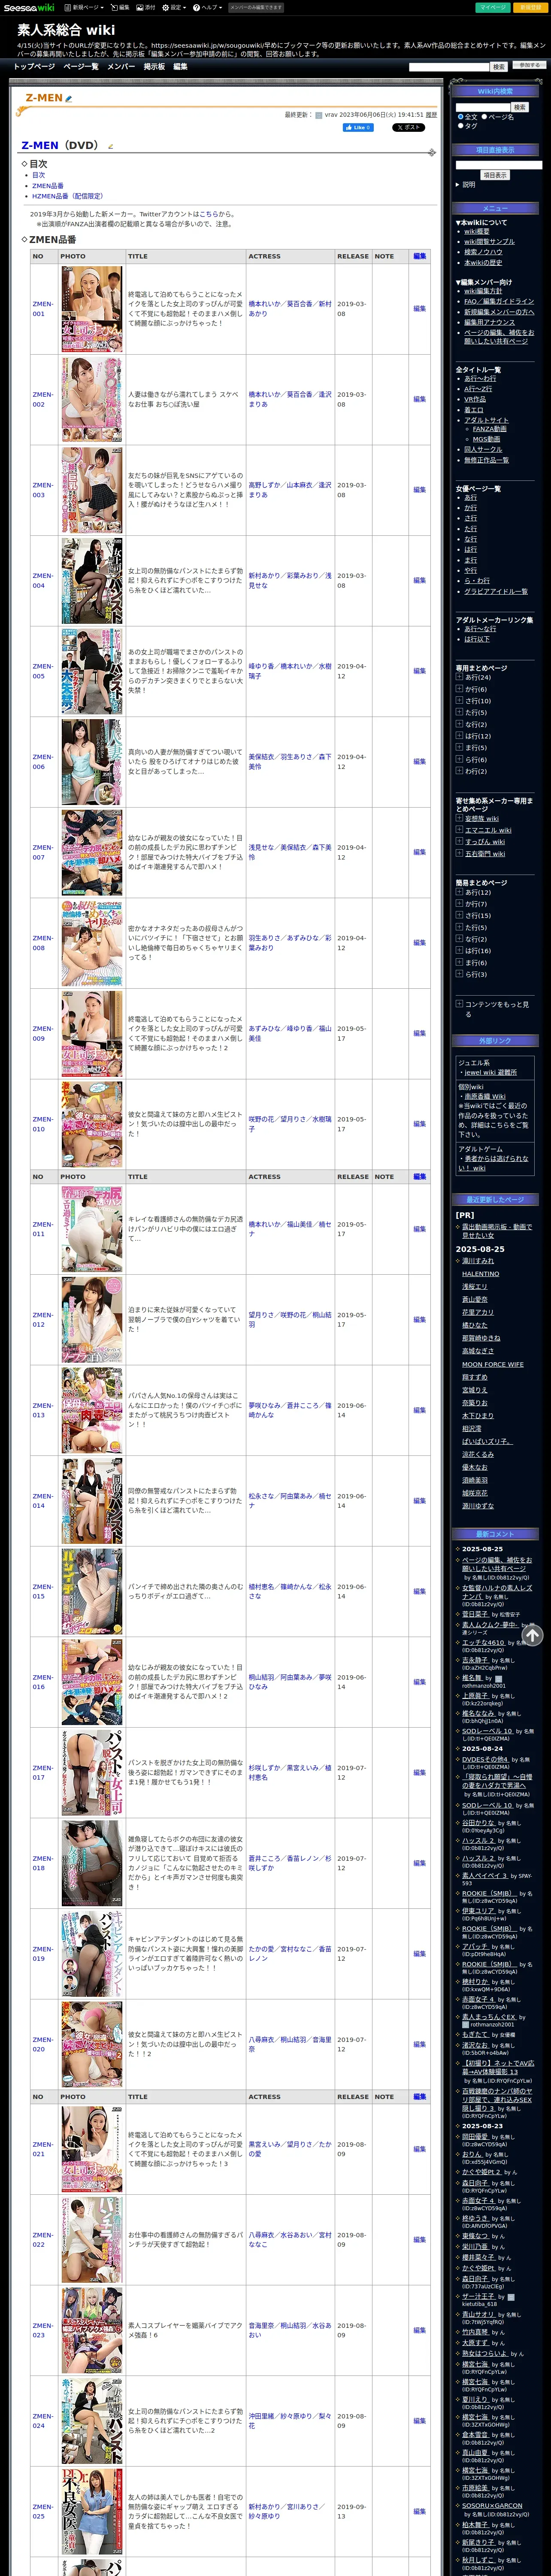Screen dimensions: 551x2576
Task: Click the Facebook Like button
Action: coord(358,128)
